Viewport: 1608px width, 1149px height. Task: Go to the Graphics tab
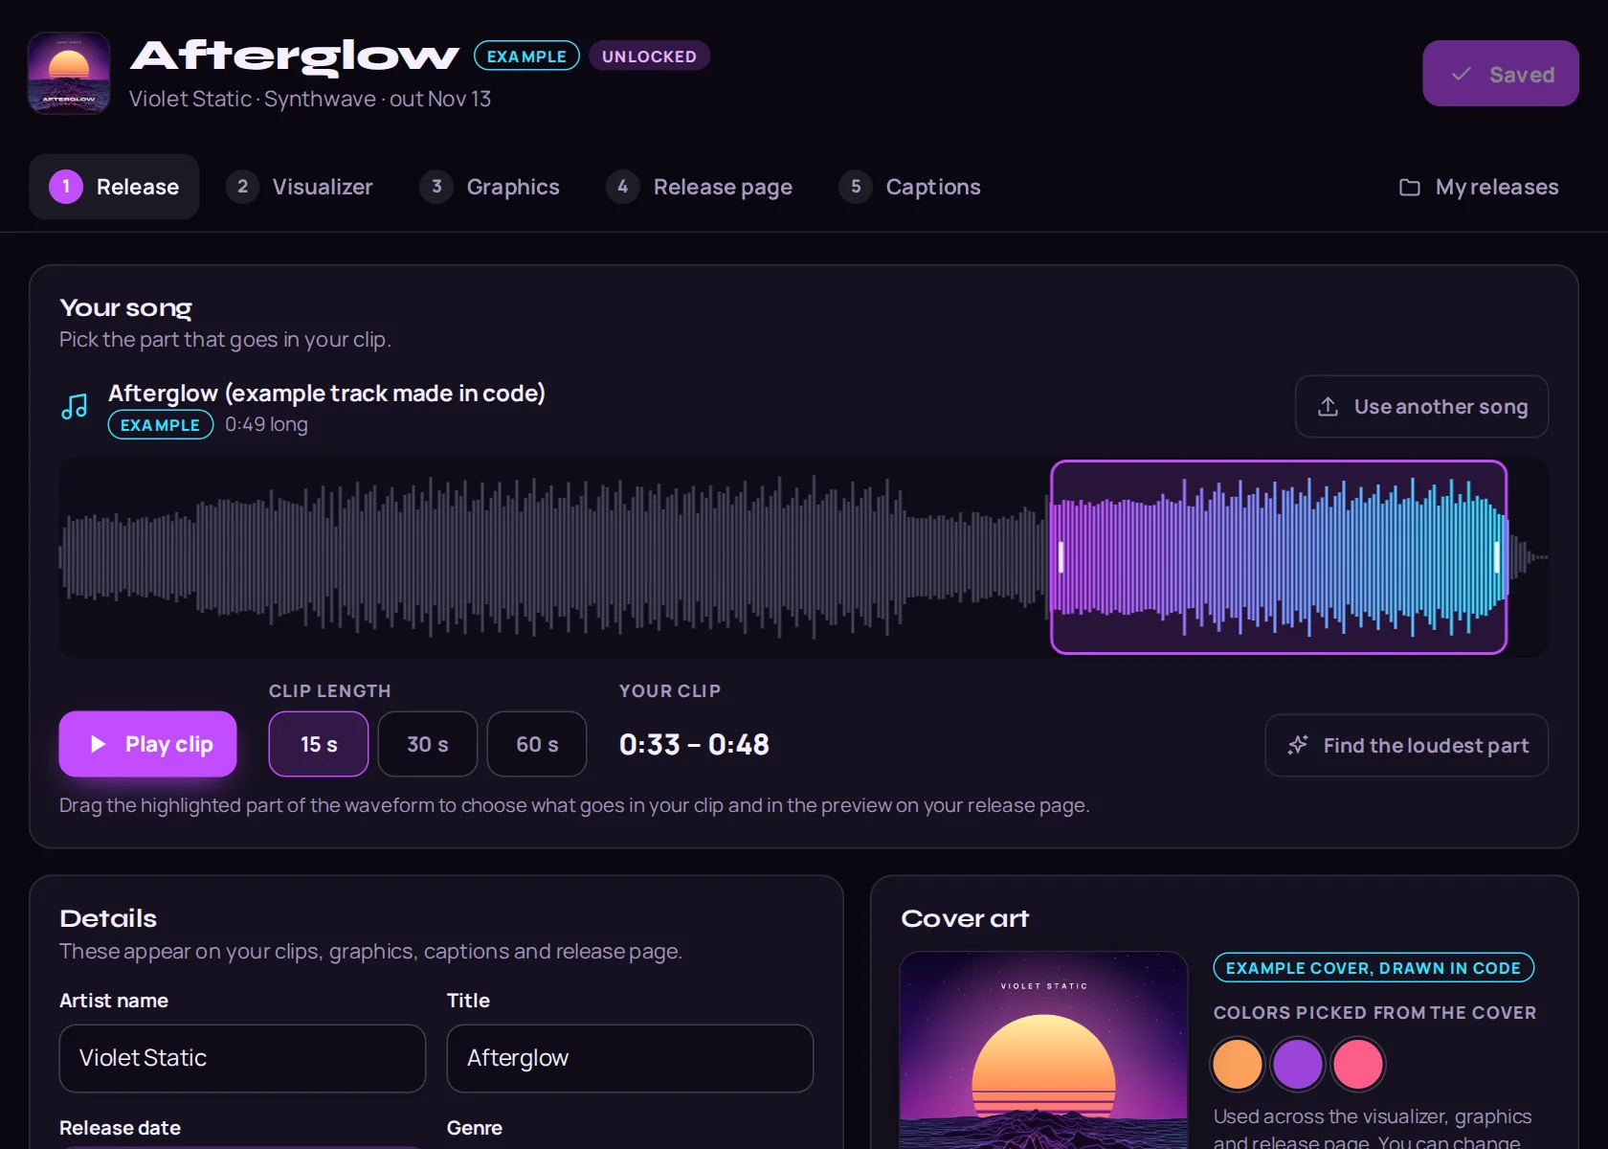point(489,187)
